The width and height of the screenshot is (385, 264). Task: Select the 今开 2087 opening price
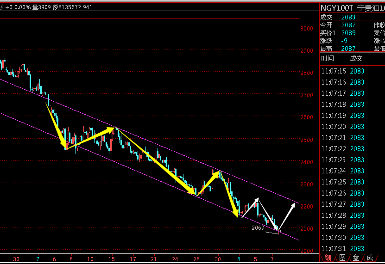click(338, 25)
